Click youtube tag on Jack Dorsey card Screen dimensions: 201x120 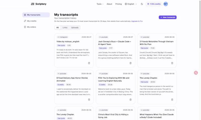point(103,37)
